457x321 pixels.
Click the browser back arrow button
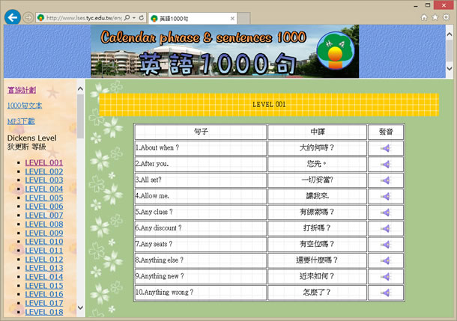[x=12, y=16]
